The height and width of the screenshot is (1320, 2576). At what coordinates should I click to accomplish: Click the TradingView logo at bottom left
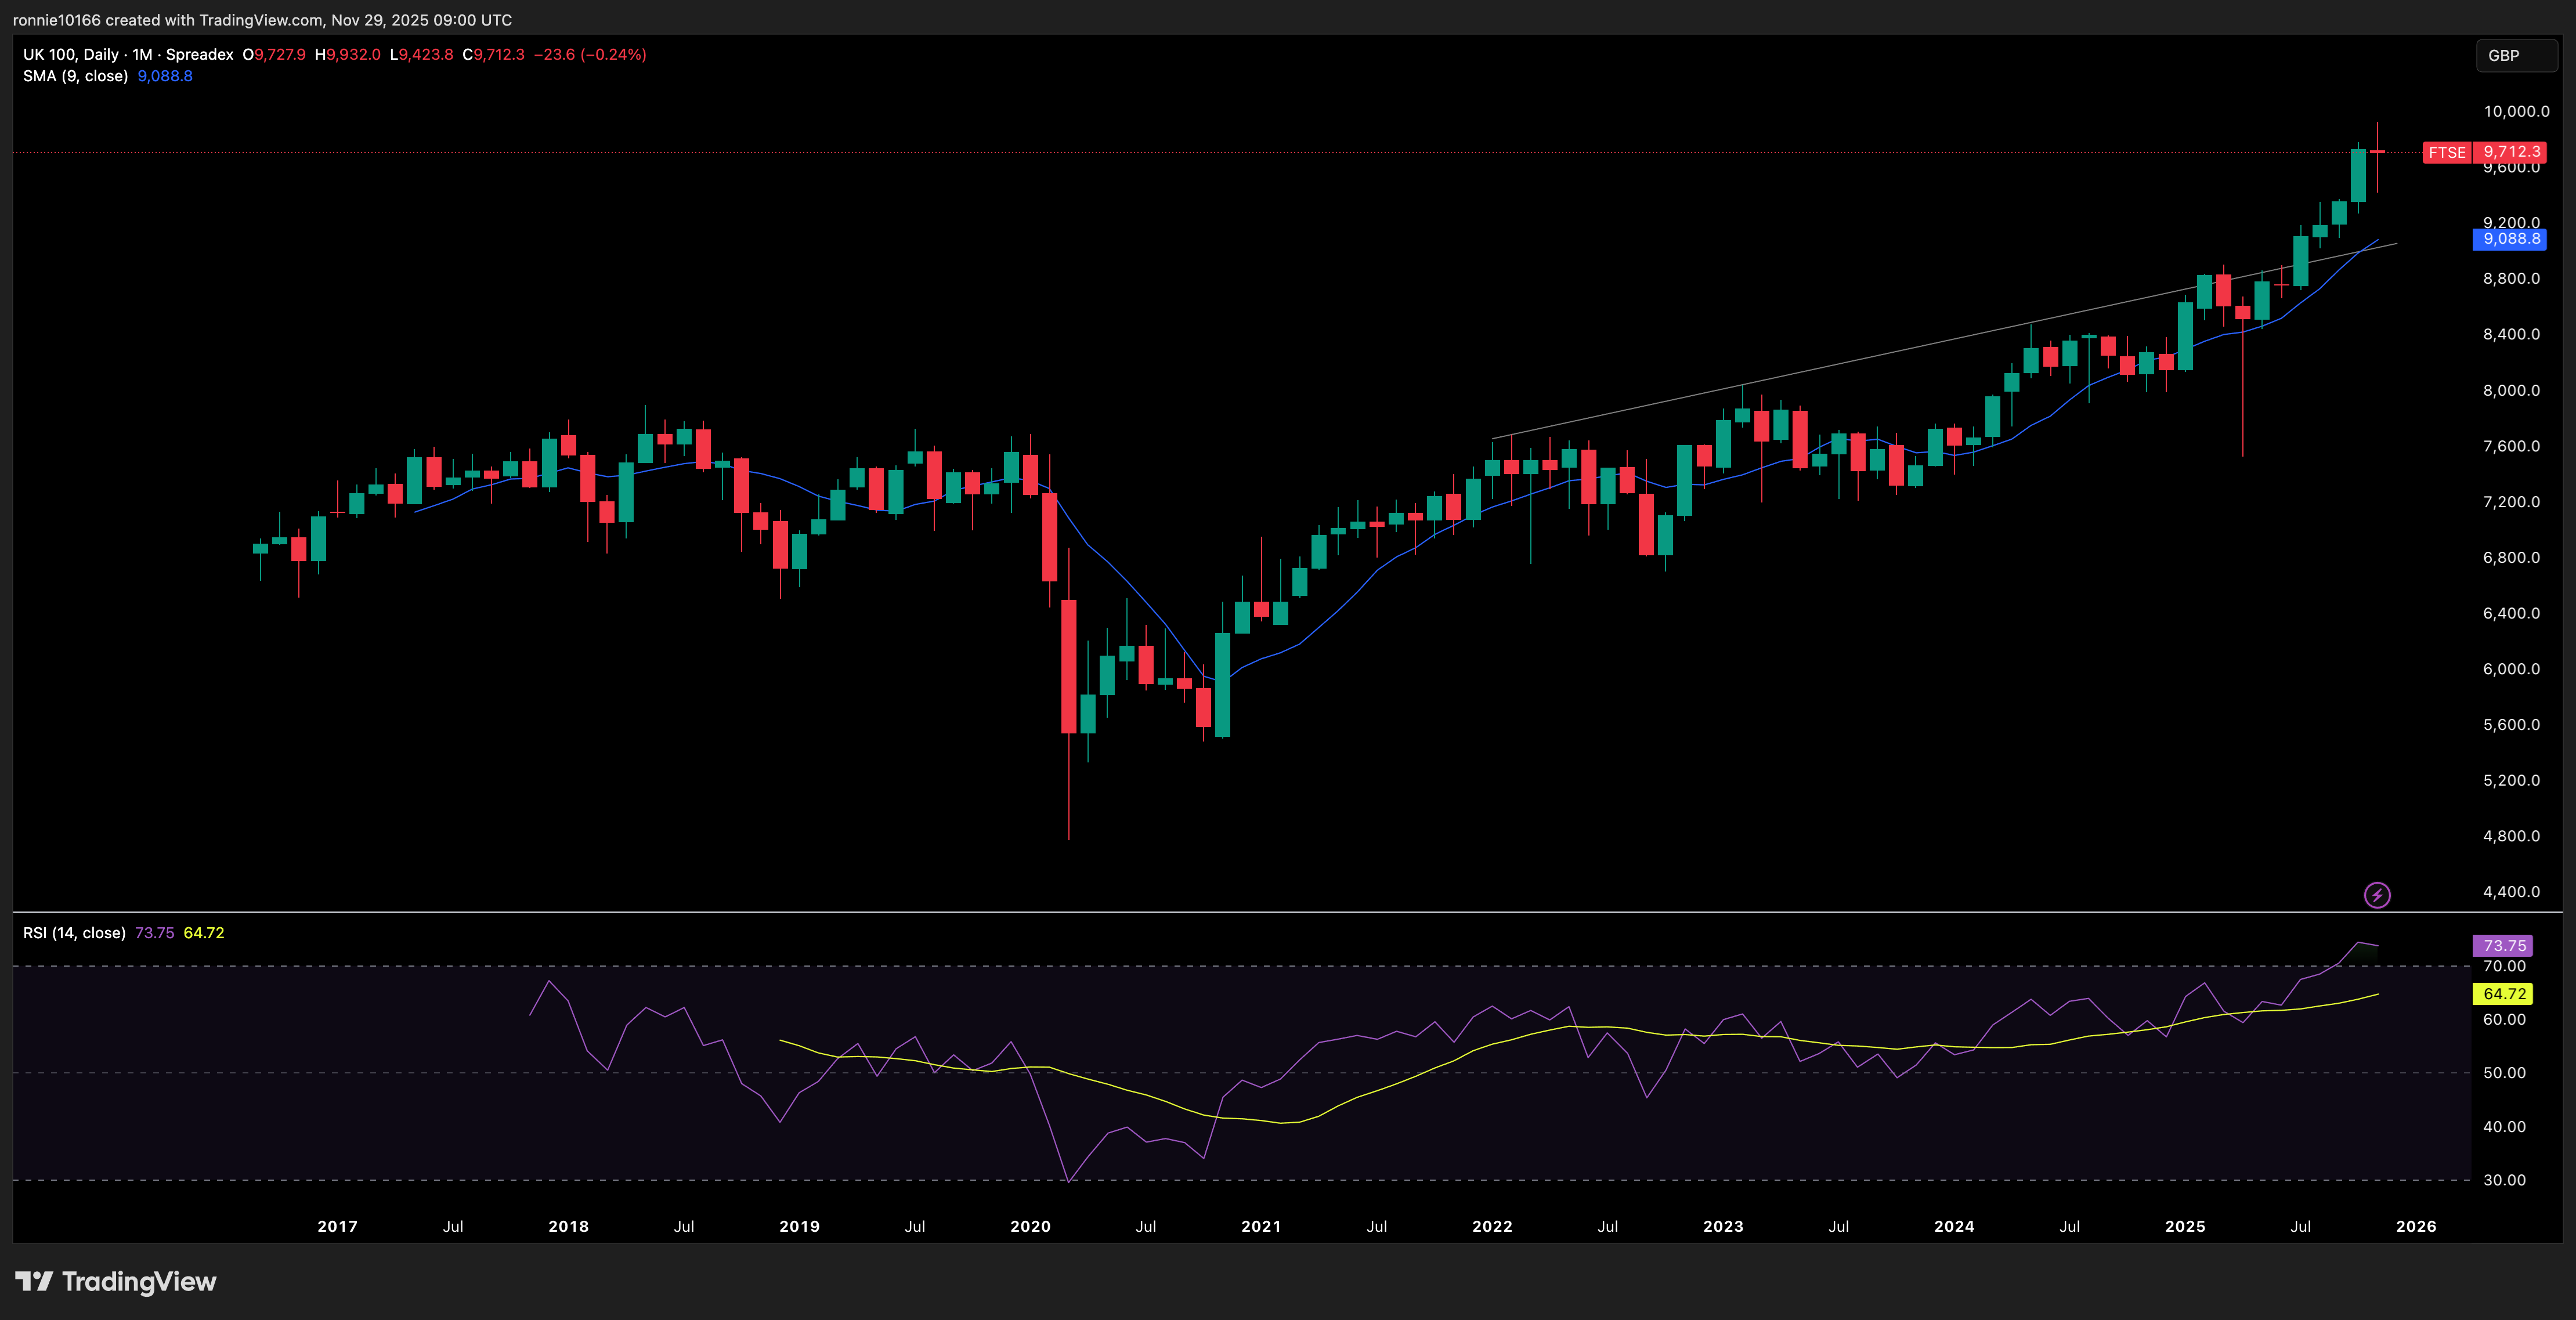[x=116, y=1282]
